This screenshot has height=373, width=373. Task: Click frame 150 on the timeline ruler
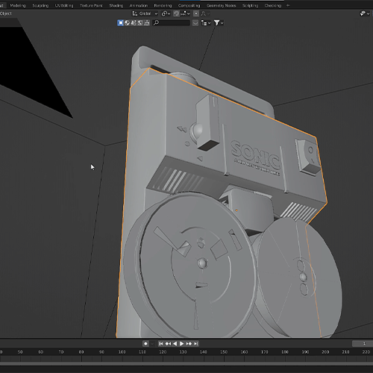tap(224, 352)
